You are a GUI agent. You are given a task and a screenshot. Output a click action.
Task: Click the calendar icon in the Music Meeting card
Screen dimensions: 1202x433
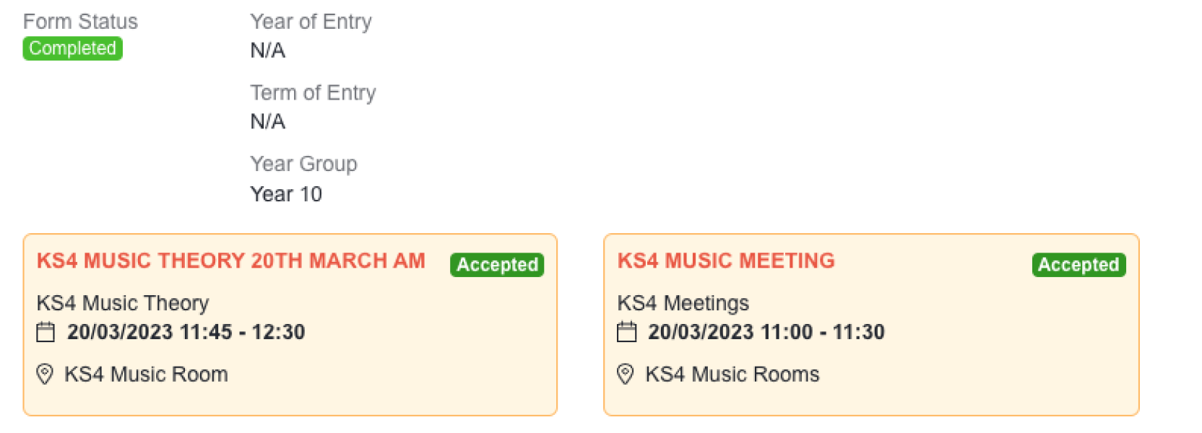626,332
